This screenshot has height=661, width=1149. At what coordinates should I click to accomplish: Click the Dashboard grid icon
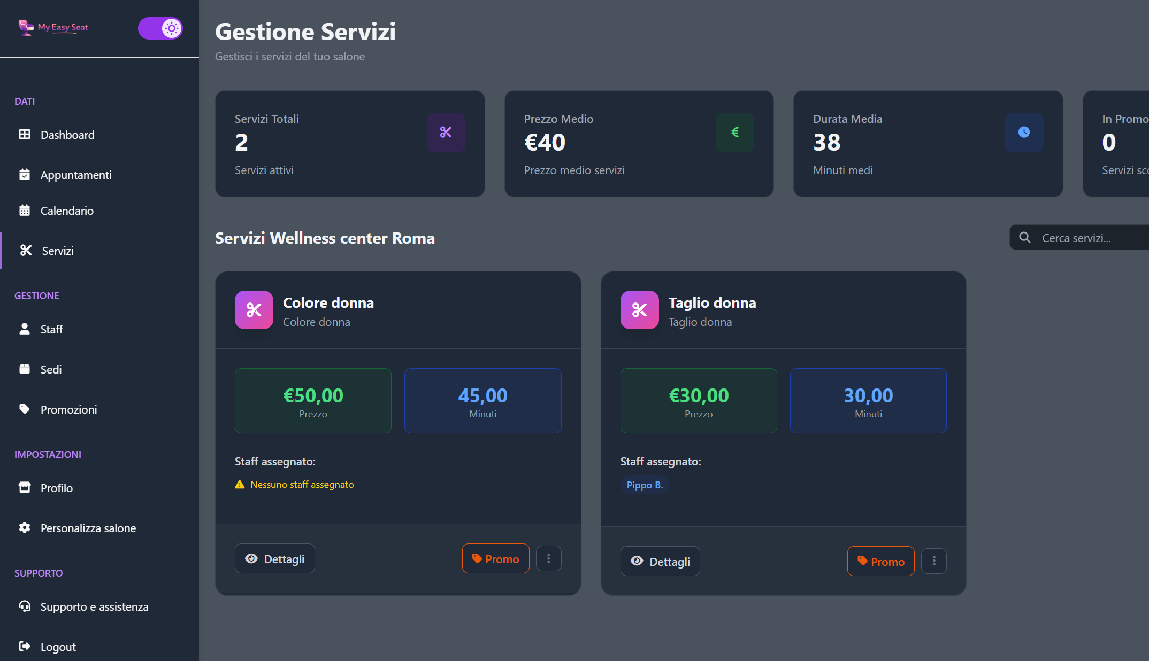[x=25, y=135]
